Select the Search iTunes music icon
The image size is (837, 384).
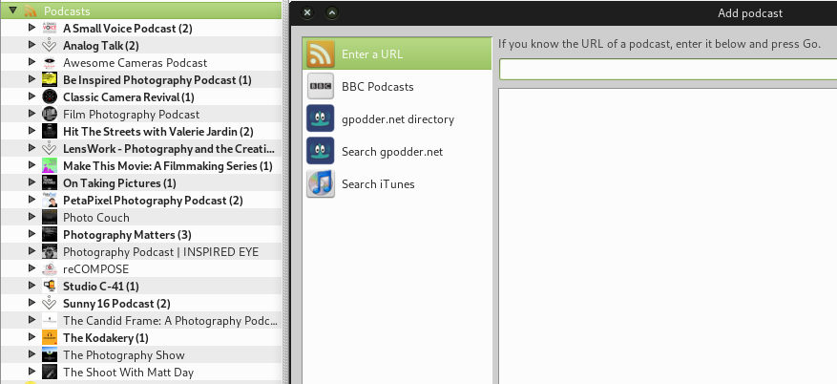click(321, 183)
